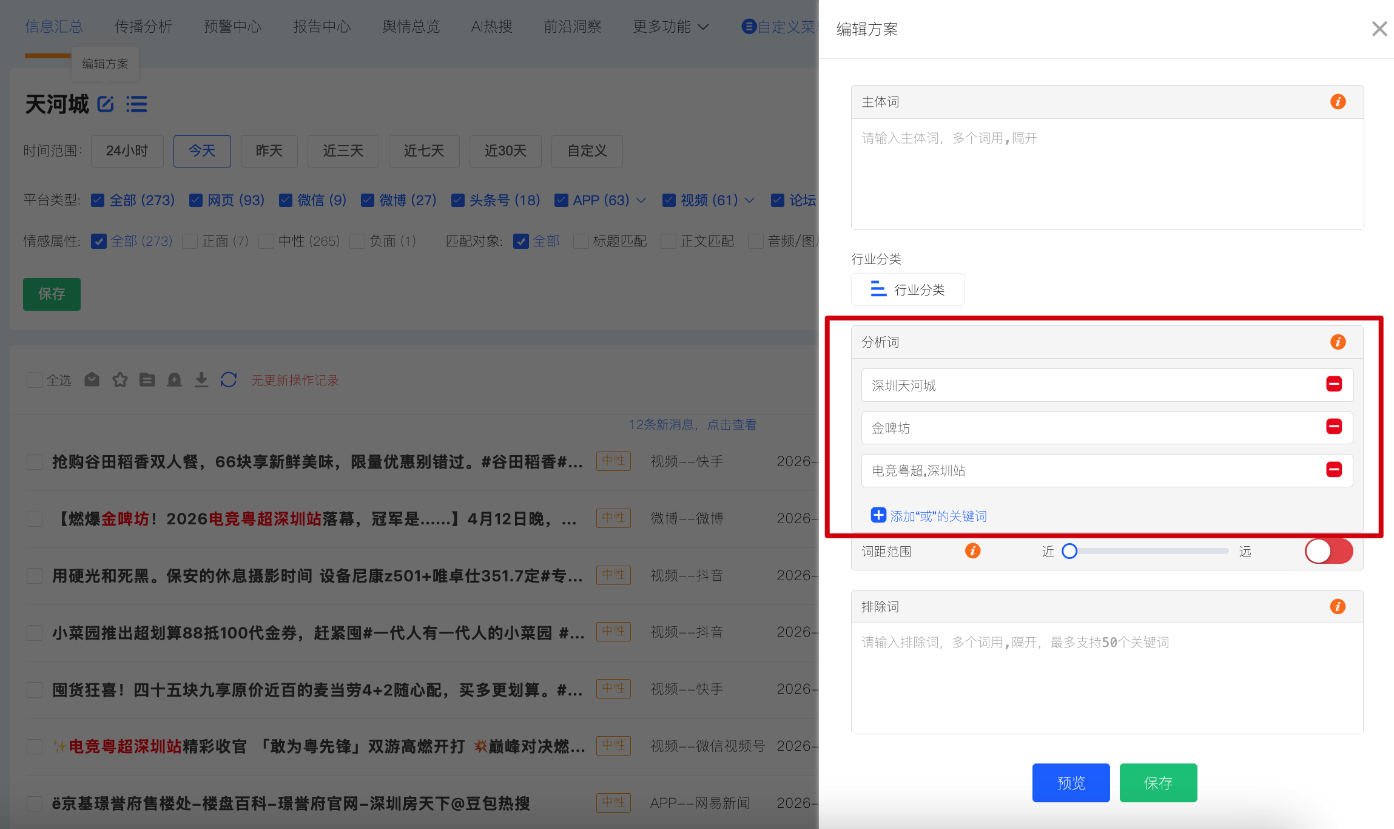This screenshot has height=829, width=1394.
Task: Toggle the 词距范围 switch
Action: [x=1328, y=551]
